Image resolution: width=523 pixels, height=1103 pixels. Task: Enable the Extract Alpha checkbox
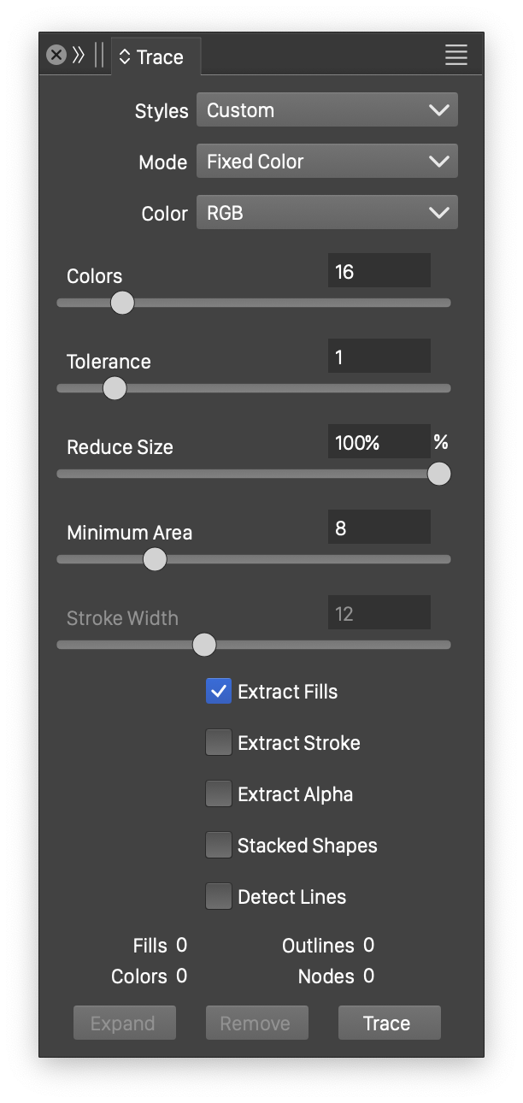[219, 793]
